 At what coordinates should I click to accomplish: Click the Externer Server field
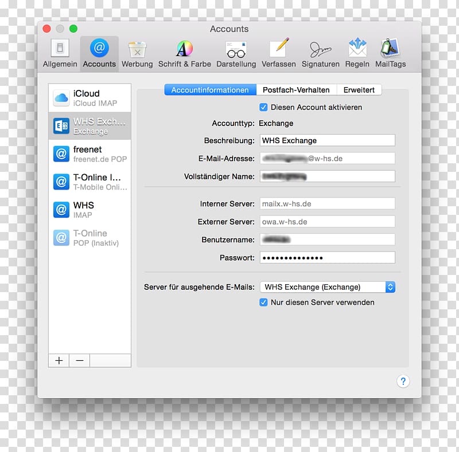pyautogui.click(x=327, y=222)
